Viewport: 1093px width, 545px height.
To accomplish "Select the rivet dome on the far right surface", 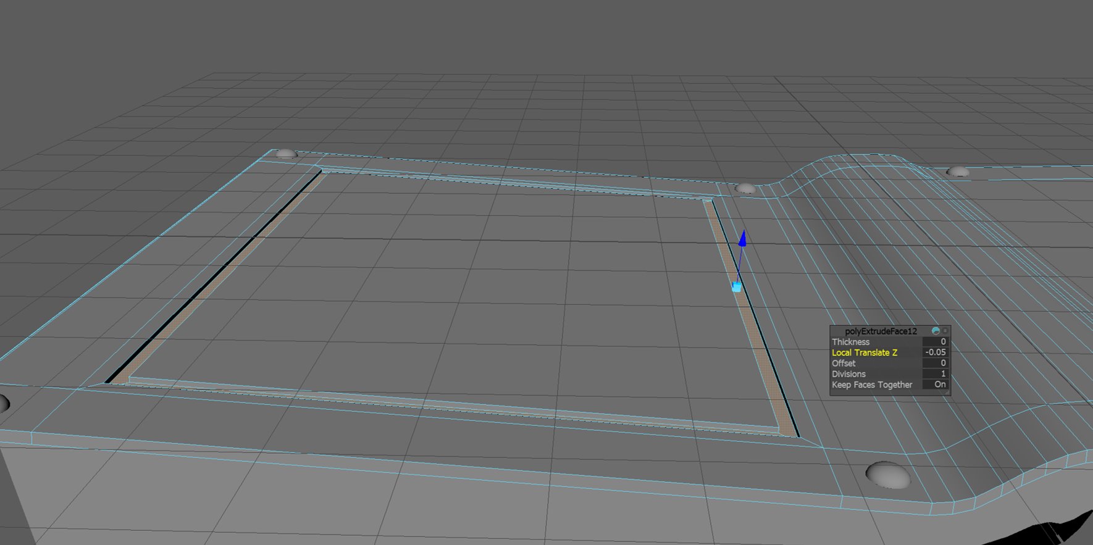I will (958, 171).
